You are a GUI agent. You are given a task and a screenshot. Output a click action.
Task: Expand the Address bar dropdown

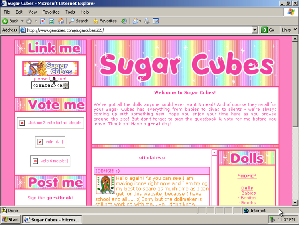click(255, 30)
